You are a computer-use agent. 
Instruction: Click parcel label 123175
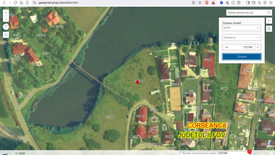pyautogui.click(x=270, y=77)
